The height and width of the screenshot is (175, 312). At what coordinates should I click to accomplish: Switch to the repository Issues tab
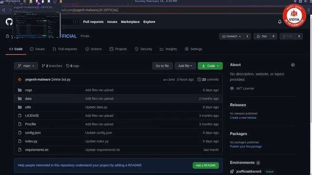click(38, 49)
